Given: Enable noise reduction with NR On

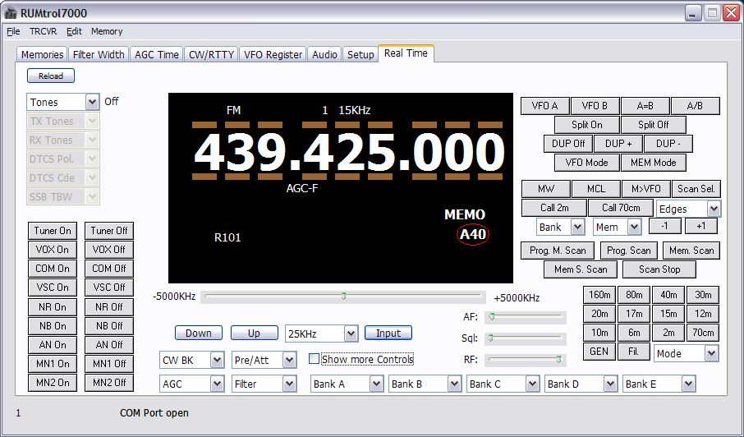Looking at the screenshot, I should tap(52, 306).
